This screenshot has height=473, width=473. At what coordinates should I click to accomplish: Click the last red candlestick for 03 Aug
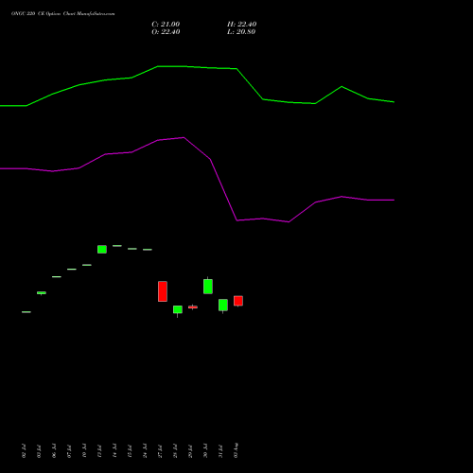tap(238, 301)
